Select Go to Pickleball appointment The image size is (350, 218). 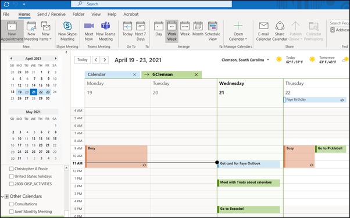click(331, 149)
